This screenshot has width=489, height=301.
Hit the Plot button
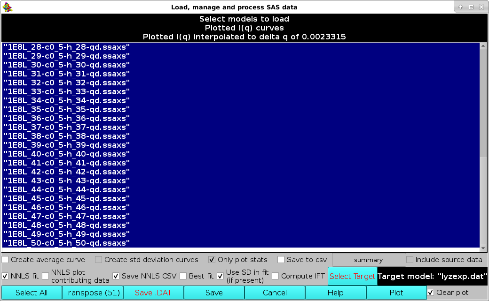point(396,293)
